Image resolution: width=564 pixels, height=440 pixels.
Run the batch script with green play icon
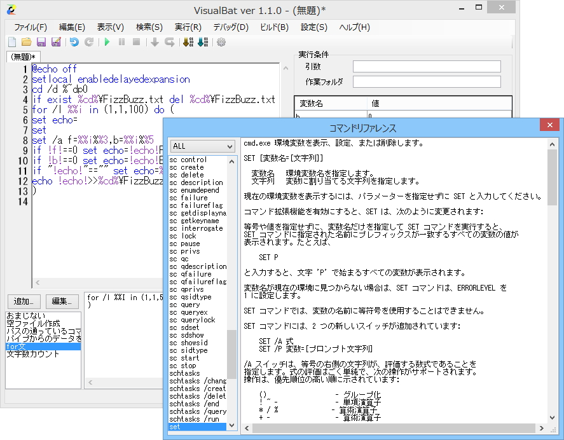coord(107,42)
